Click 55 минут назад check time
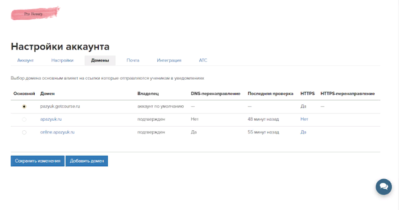 tap(263, 132)
